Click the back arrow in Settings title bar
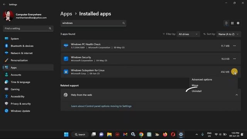Screen dimensions: 247x139 point(4,4)
